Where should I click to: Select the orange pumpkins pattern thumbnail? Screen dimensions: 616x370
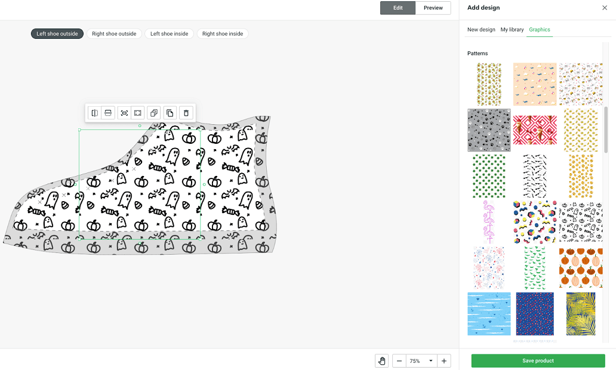pyautogui.click(x=581, y=268)
